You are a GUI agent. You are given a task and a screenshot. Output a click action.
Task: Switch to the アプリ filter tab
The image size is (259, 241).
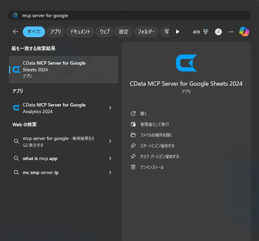pos(55,32)
